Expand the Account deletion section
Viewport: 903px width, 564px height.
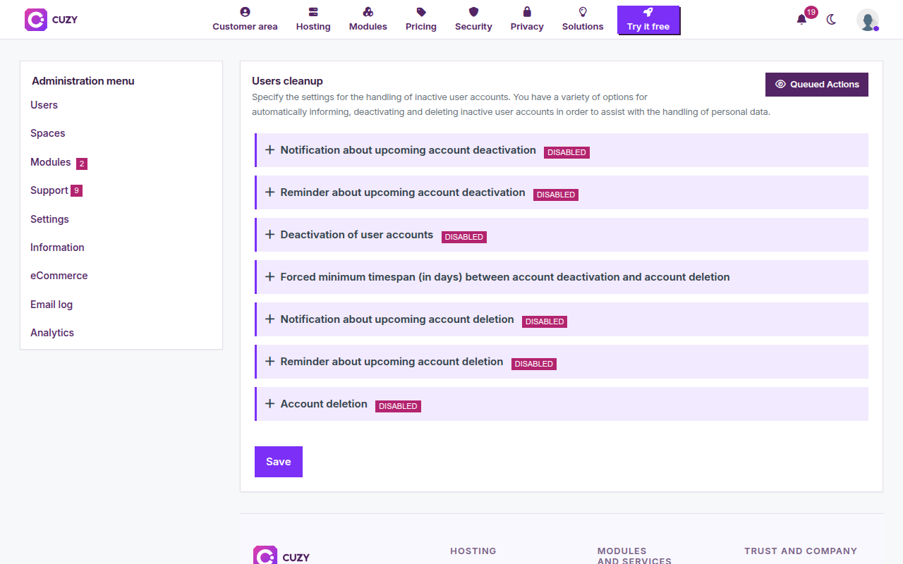(x=562, y=404)
